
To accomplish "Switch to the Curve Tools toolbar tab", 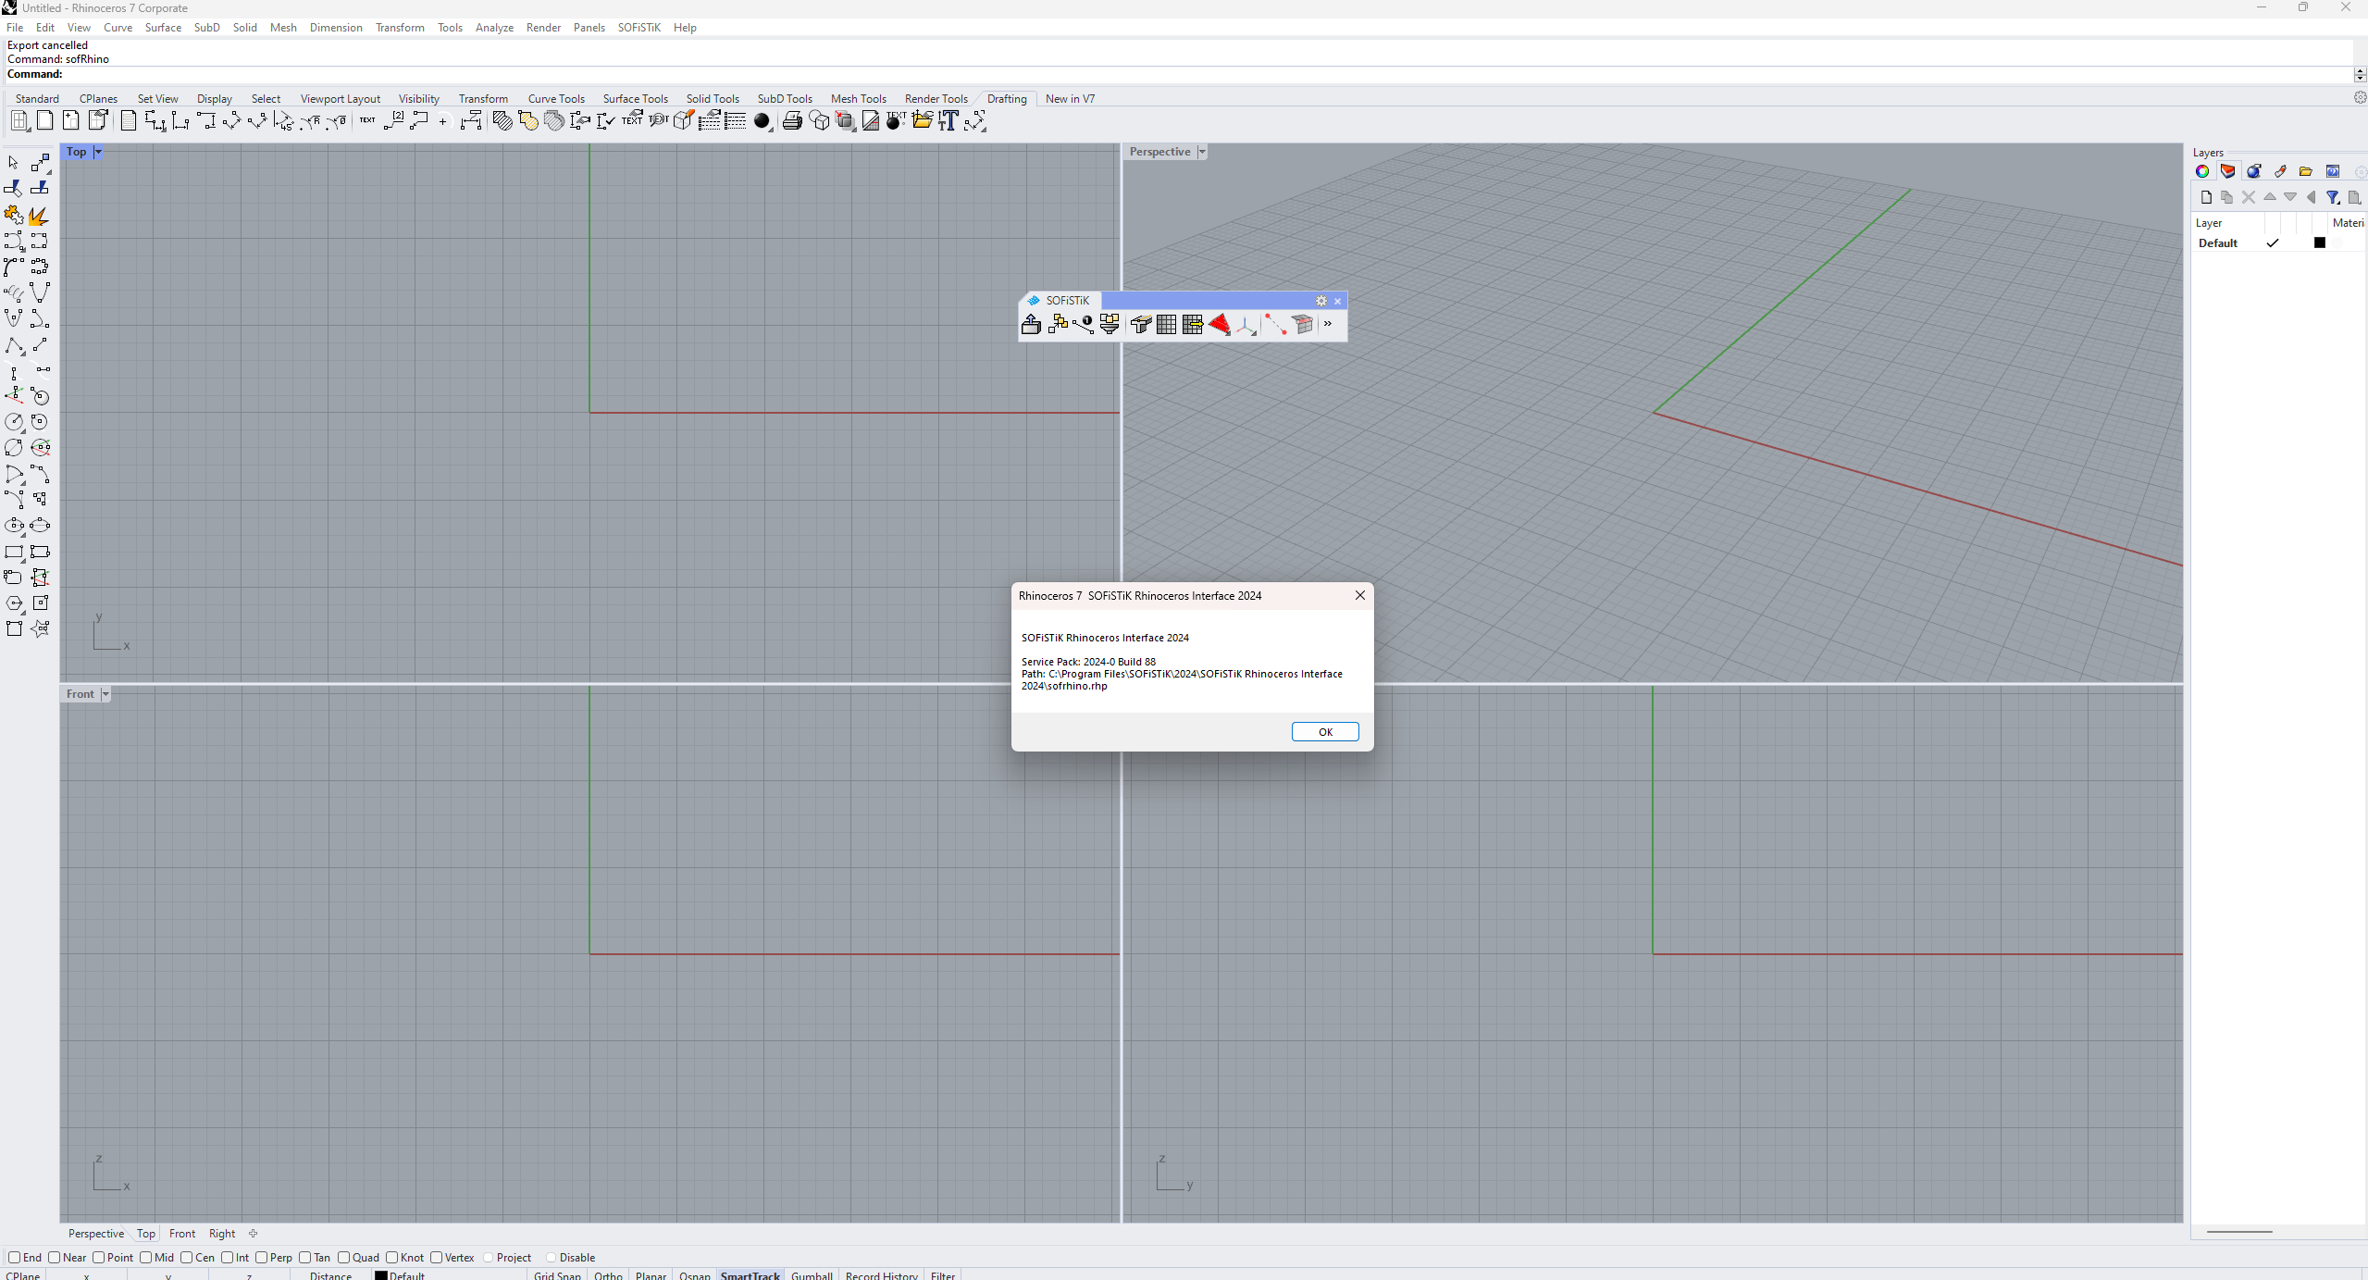I will (x=556, y=98).
